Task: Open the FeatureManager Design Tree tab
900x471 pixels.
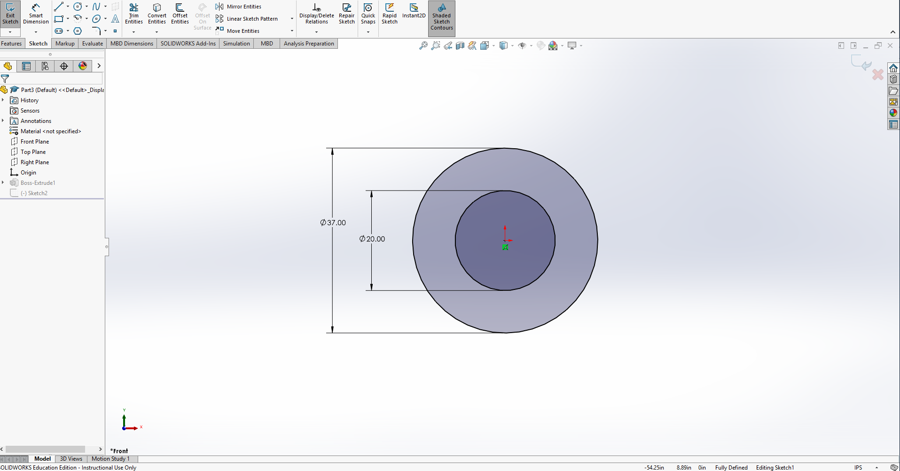Action: [x=8, y=66]
